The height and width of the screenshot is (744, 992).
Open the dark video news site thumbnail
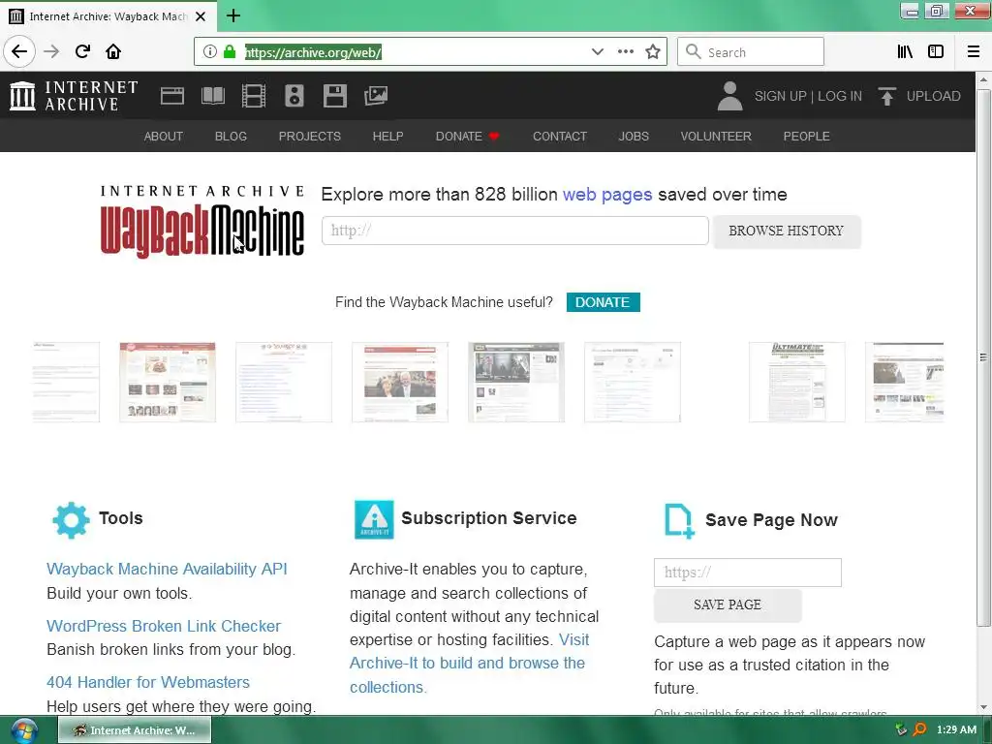tap(516, 382)
